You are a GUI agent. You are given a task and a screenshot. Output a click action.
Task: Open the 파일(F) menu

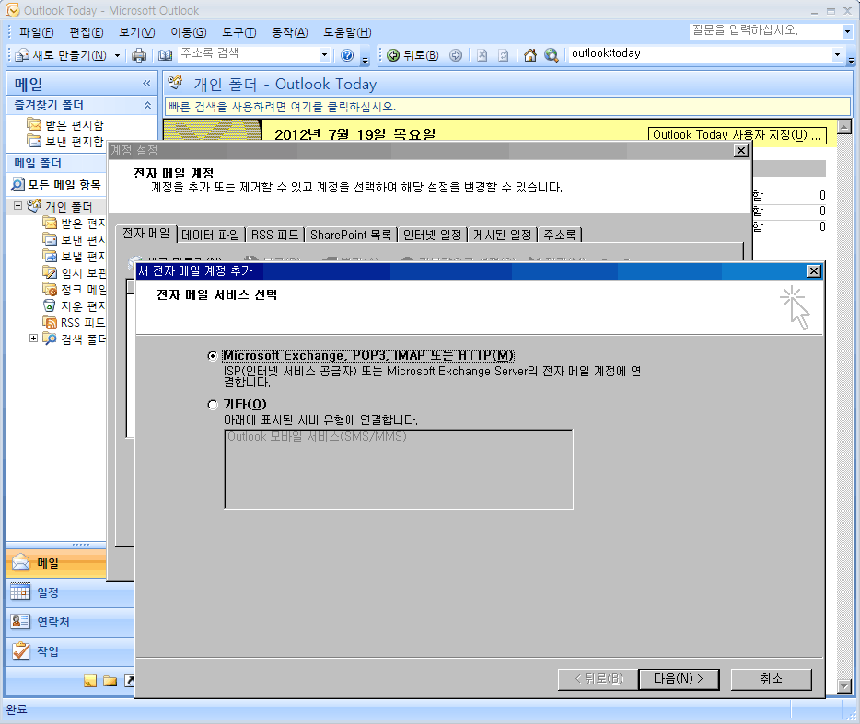[x=36, y=32]
